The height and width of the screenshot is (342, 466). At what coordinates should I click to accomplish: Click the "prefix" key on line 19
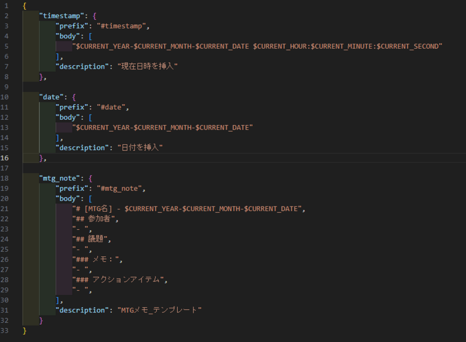pyautogui.click(x=72, y=188)
